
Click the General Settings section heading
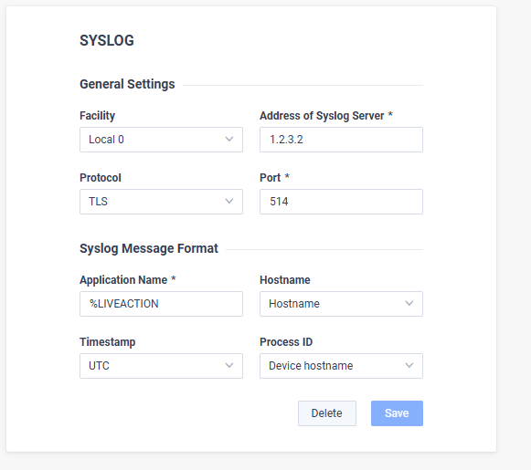pyautogui.click(x=127, y=84)
